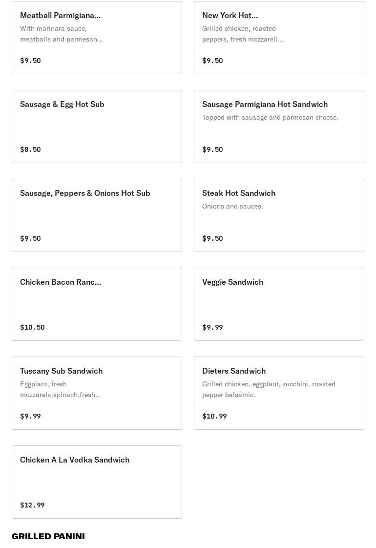This screenshot has height=548, width=376.
Task: Click the Veggie Sandwich $9.99 price
Action: coord(212,327)
